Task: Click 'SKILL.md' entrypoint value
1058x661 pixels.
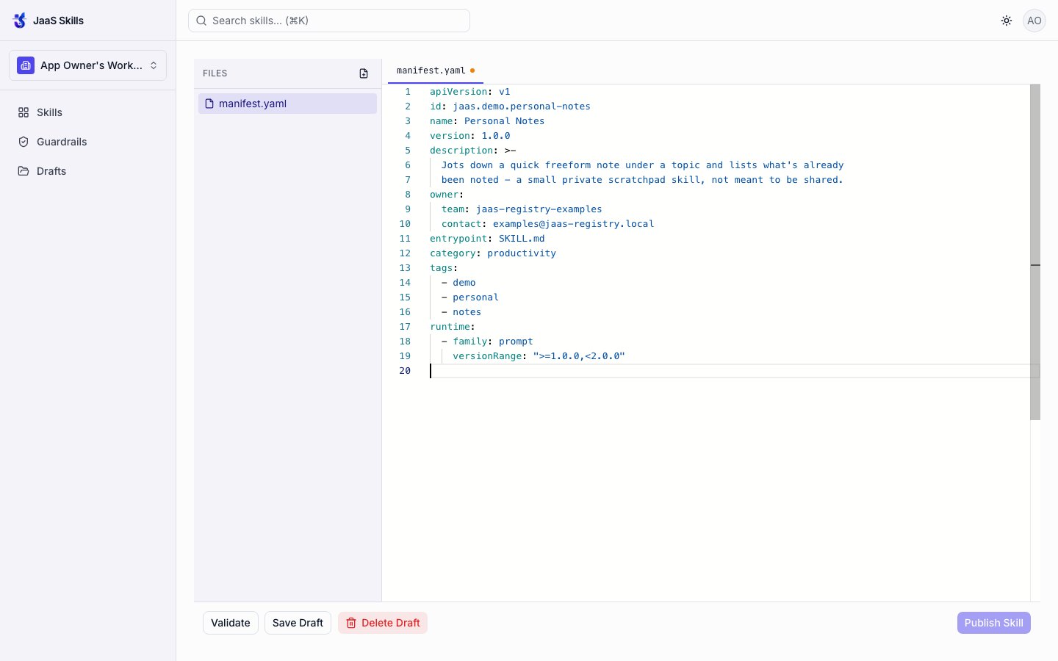Action: pyautogui.click(x=522, y=239)
